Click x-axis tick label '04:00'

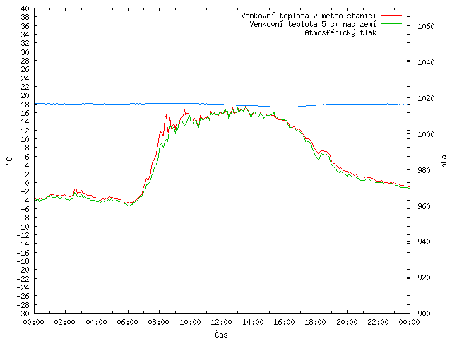(x=97, y=322)
